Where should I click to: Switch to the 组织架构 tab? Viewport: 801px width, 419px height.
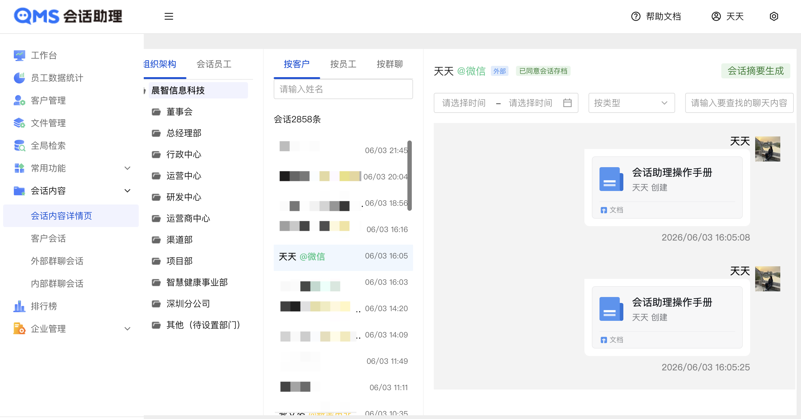[x=160, y=64]
